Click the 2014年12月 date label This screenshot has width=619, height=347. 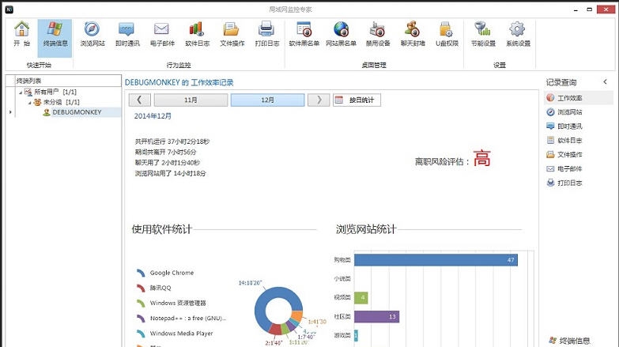click(153, 116)
